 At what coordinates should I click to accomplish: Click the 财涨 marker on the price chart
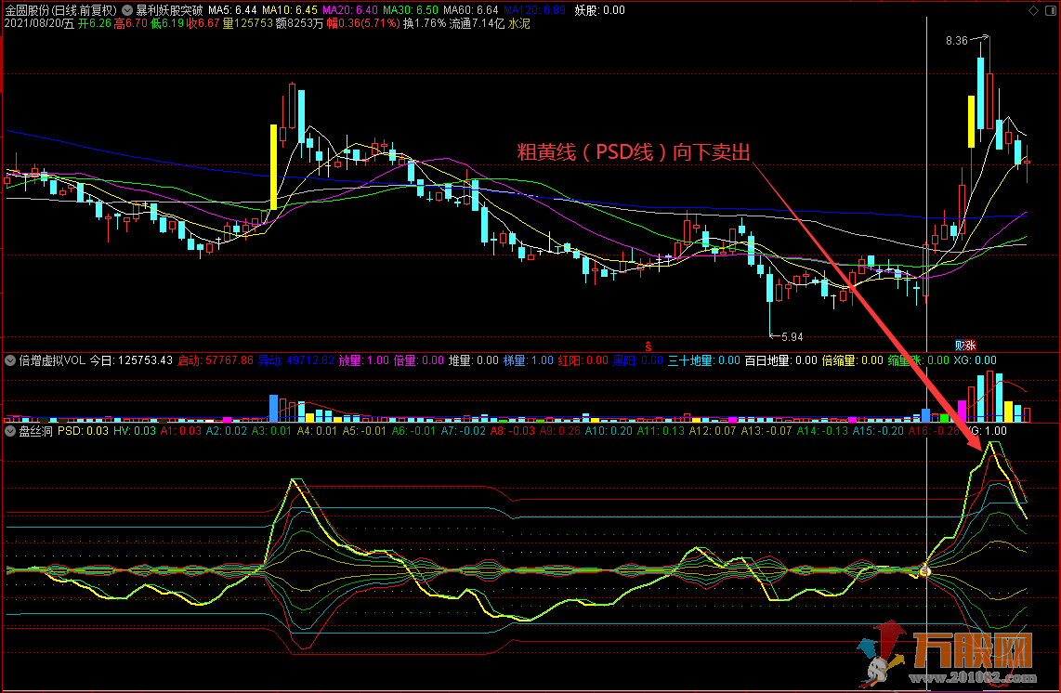(x=965, y=346)
